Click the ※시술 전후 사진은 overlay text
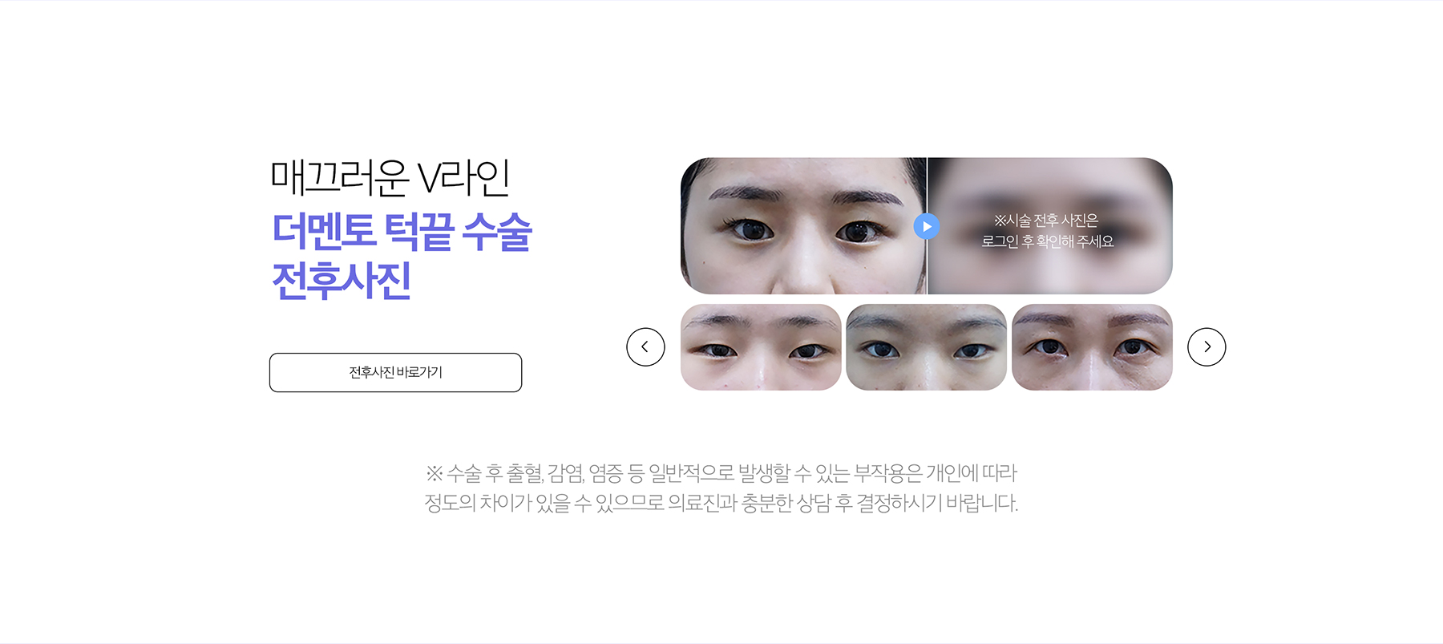Image resolution: width=1443 pixels, height=644 pixels. point(1046,221)
